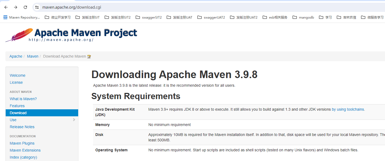Open the 微尘开发学习 bookmark folder

(58, 17)
